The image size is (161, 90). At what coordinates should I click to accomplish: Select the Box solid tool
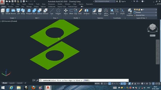tap(3, 11)
